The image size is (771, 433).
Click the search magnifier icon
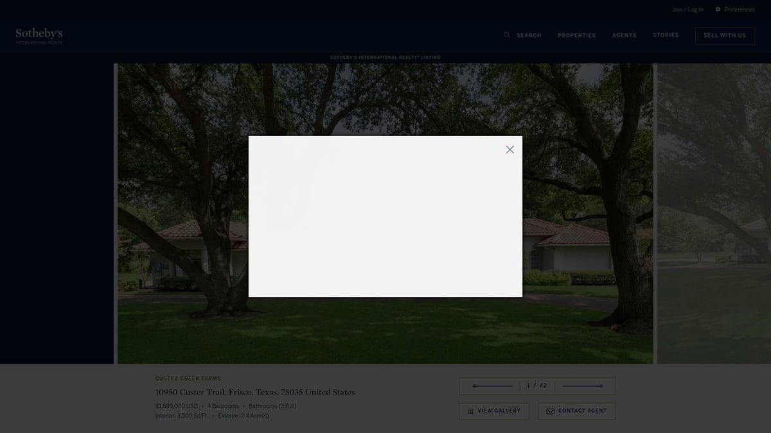tap(507, 35)
